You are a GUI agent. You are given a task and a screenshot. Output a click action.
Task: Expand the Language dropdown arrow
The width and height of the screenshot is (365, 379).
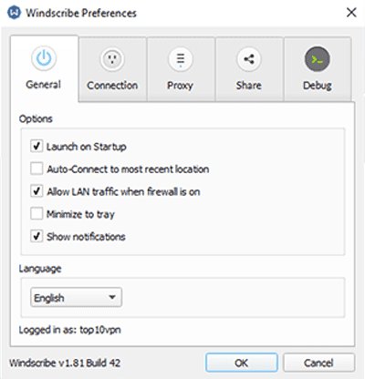(x=112, y=297)
